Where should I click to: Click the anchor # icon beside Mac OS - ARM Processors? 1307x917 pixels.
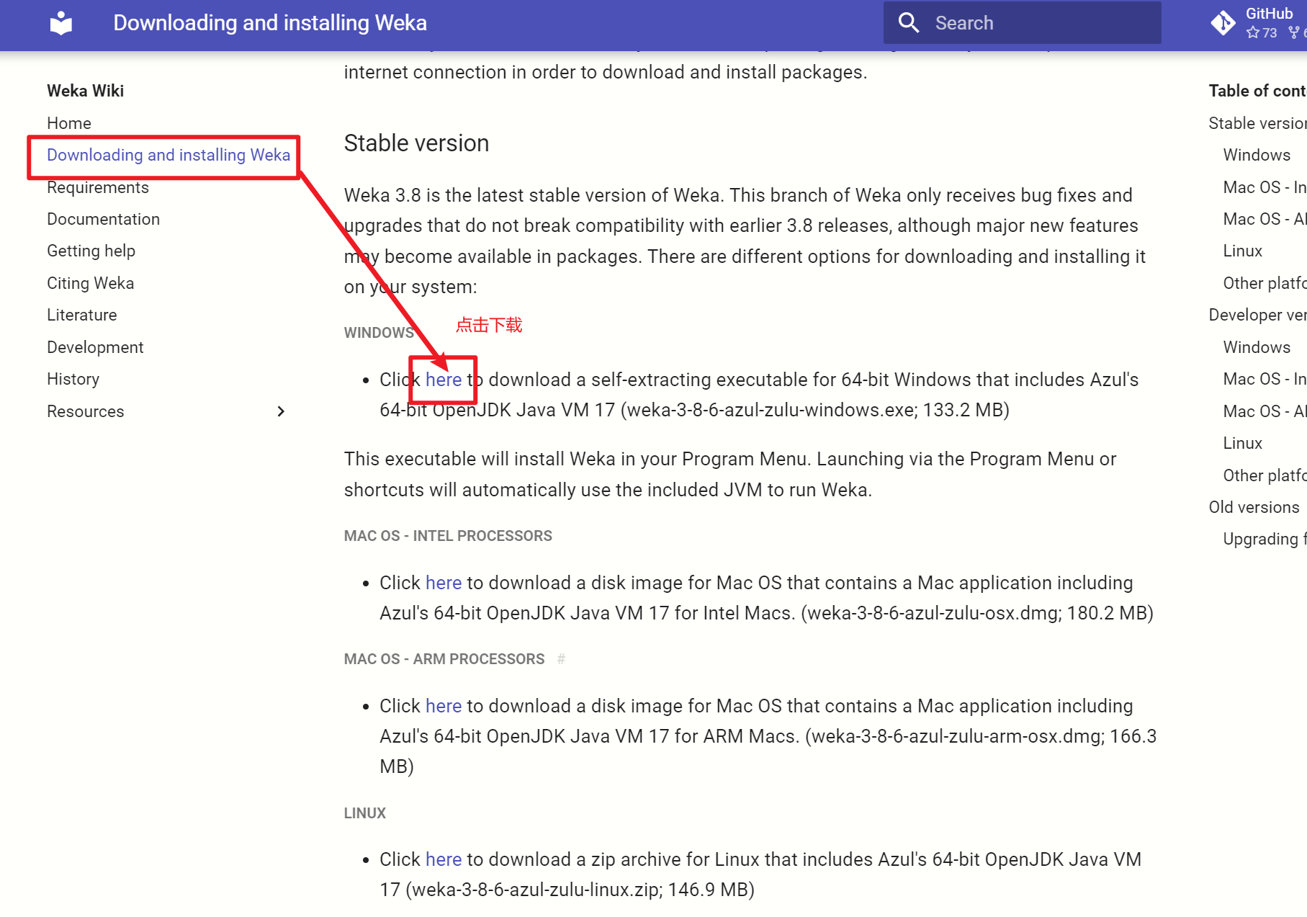(561, 659)
